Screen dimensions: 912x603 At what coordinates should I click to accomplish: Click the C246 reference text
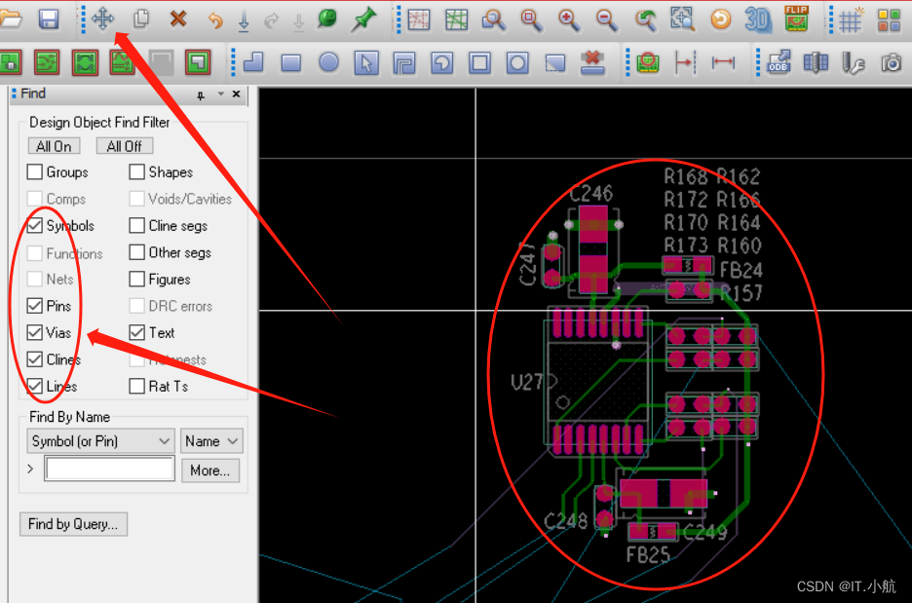(x=590, y=193)
